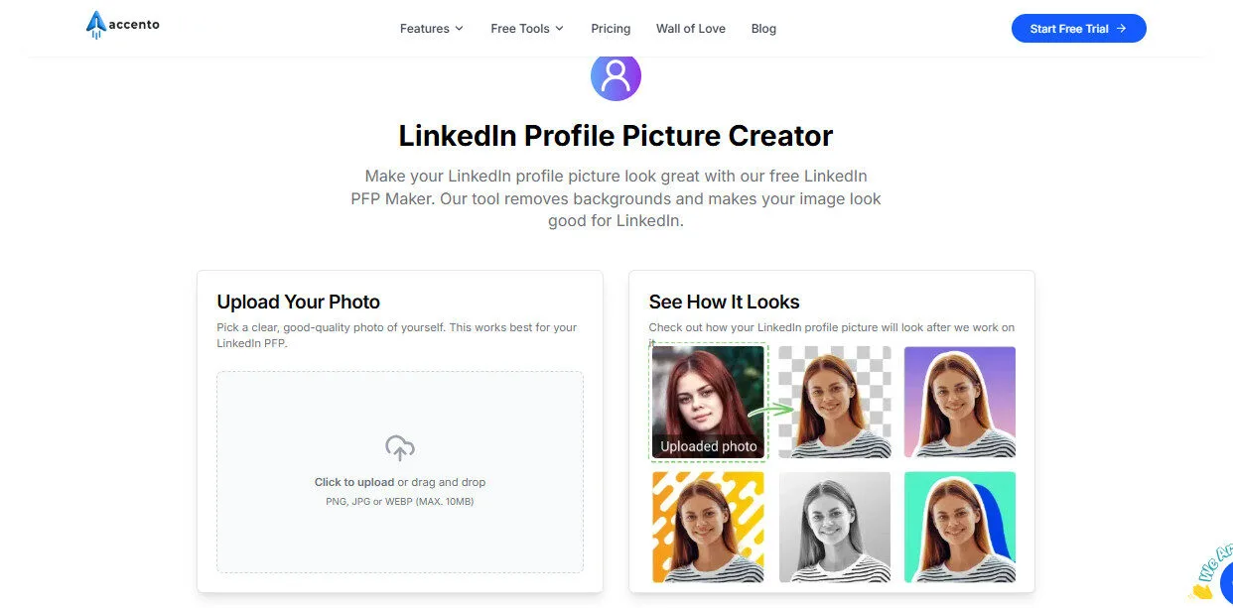Click the purple profile avatar icon above the title
Screen dimensions: 1233x608
coord(616,75)
